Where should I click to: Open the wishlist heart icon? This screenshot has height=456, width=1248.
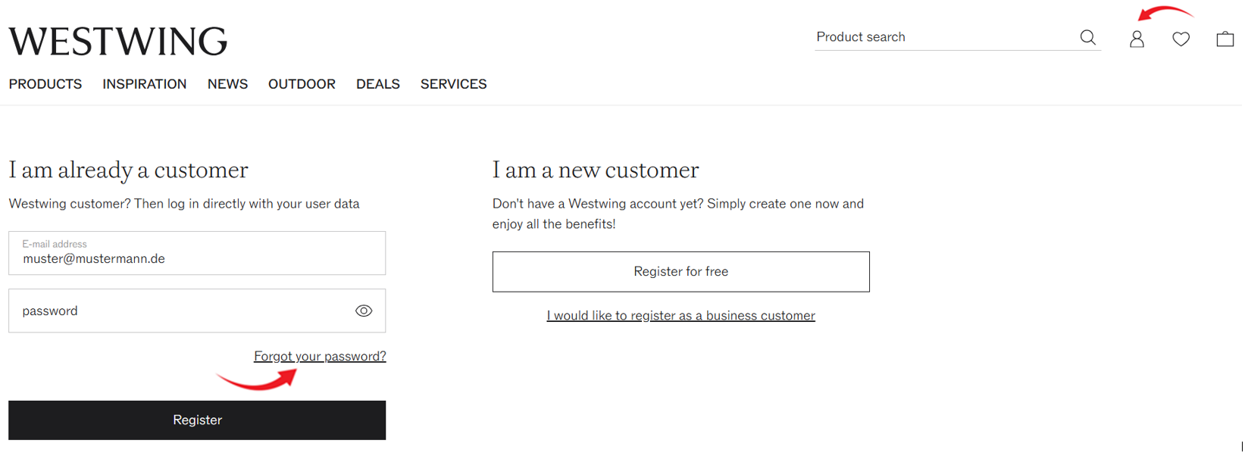pyautogui.click(x=1181, y=39)
